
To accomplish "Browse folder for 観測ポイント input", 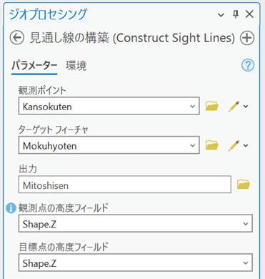I will [x=212, y=106].
